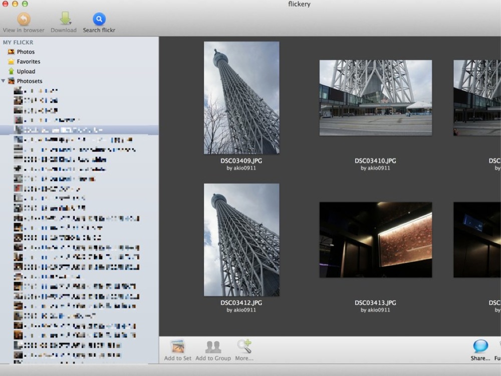Click the DSC03409.JPG filename label
The height and width of the screenshot is (376, 501).
pyautogui.click(x=241, y=161)
